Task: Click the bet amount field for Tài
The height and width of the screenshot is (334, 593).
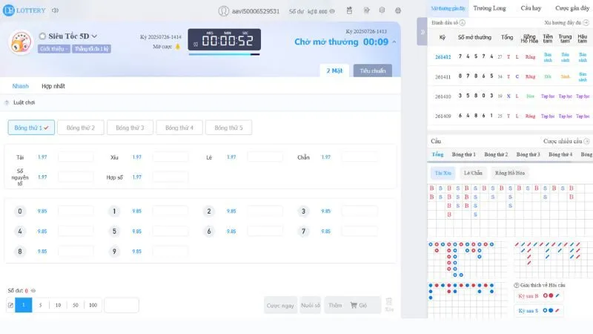Action: click(x=76, y=157)
